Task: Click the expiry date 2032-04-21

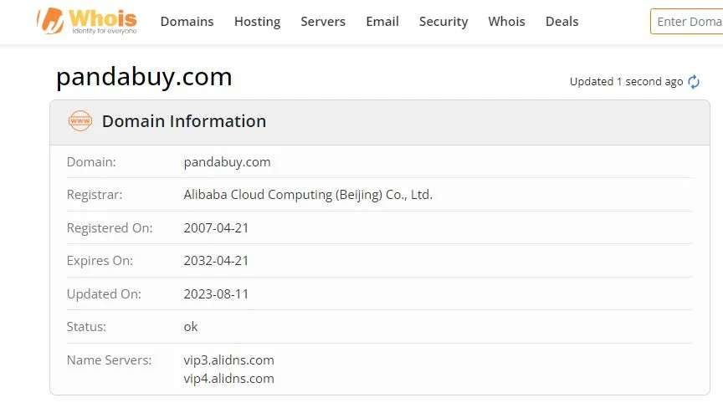Action: pyautogui.click(x=216, y=261)
